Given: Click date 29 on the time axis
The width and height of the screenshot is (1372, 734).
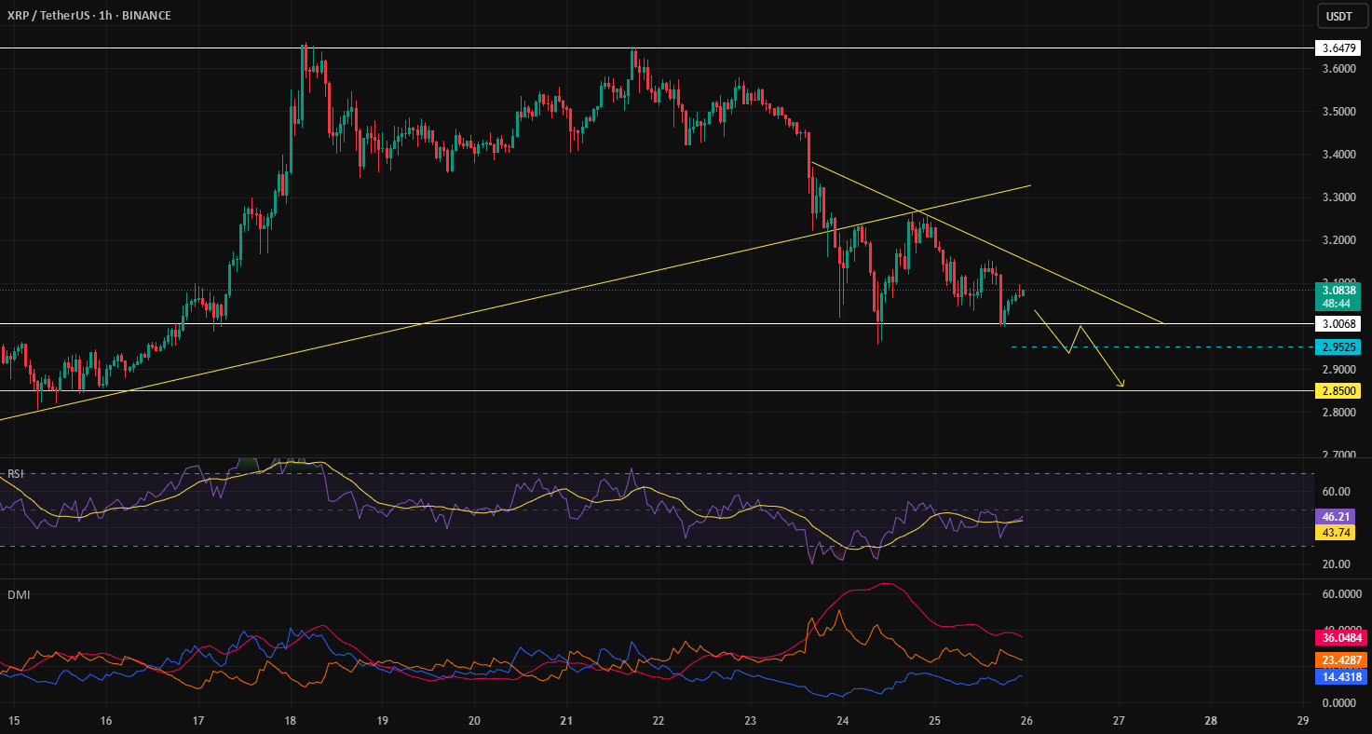Looking at the screenshot, I should pyautogui.click(x=1303, y=721).
